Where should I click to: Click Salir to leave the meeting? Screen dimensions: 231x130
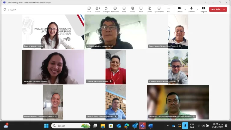pos(216,9)
